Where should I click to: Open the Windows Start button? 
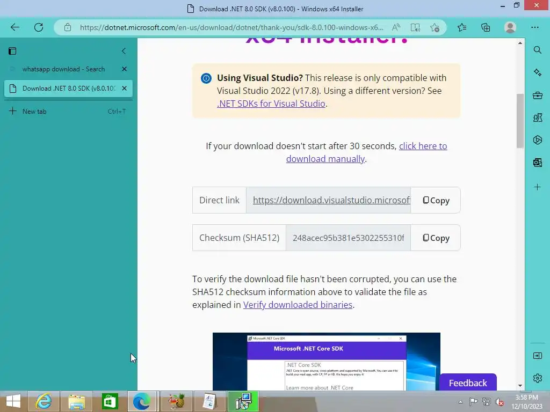(x=13, y=401)
